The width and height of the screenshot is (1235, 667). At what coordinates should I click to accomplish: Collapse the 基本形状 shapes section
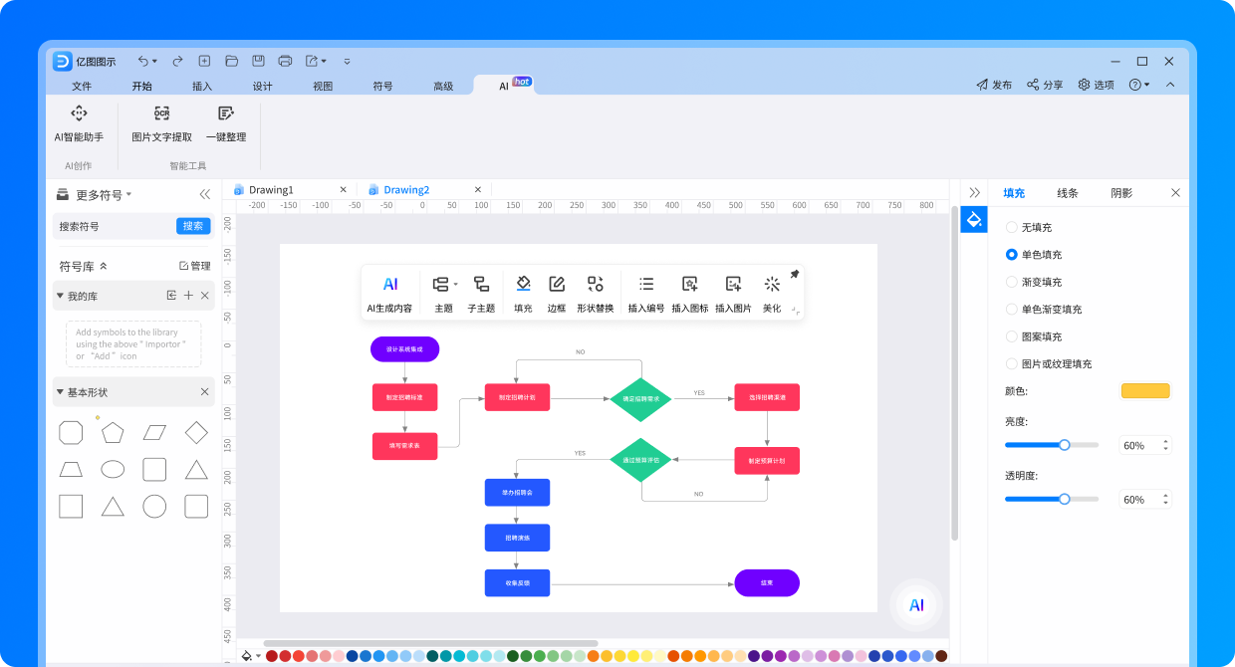62,391
